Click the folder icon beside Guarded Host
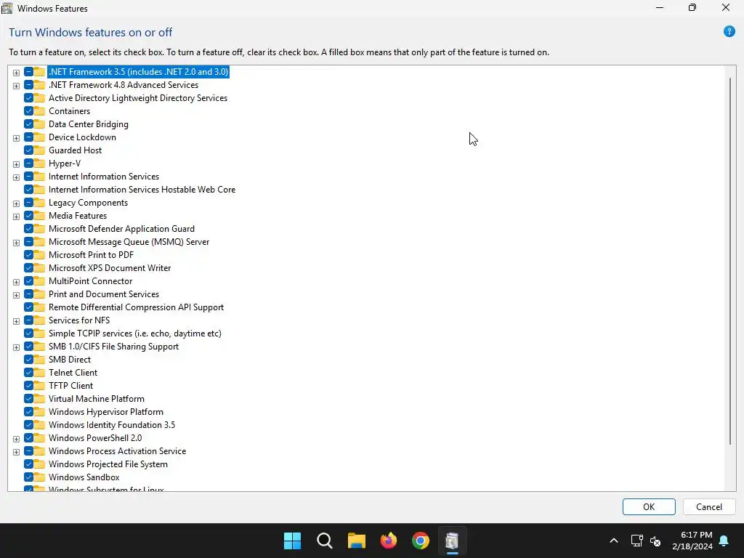The height and width of the screenshot is (558, 744). (39, 150)
